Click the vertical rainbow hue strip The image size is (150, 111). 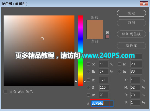(80, 51)
